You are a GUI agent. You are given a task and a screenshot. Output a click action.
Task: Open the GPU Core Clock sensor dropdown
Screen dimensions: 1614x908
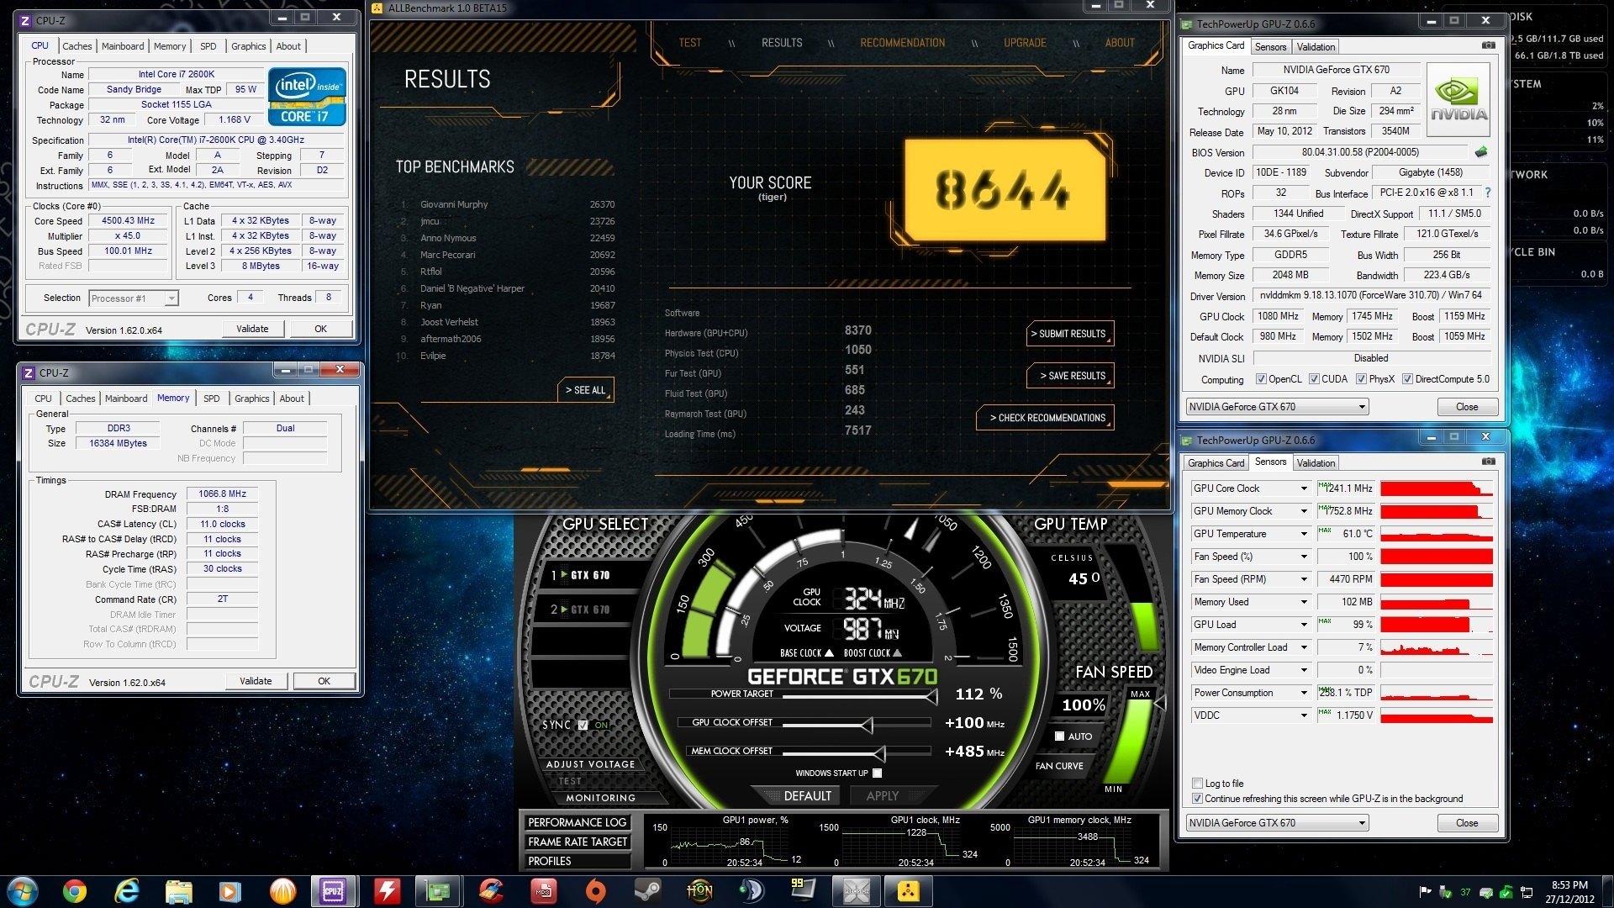click(1304, 488)
